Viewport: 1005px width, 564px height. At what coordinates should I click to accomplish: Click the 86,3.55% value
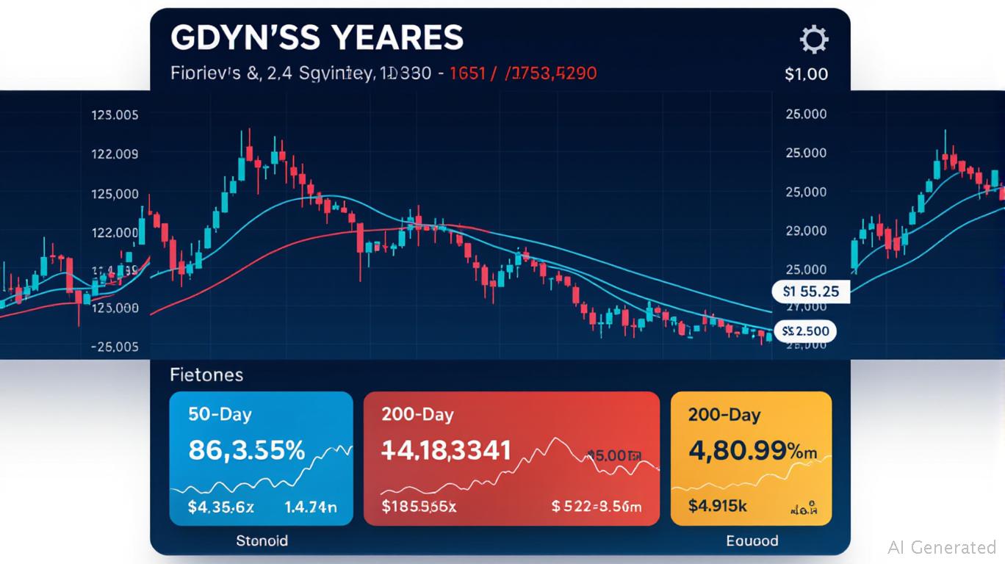point(246,449)
